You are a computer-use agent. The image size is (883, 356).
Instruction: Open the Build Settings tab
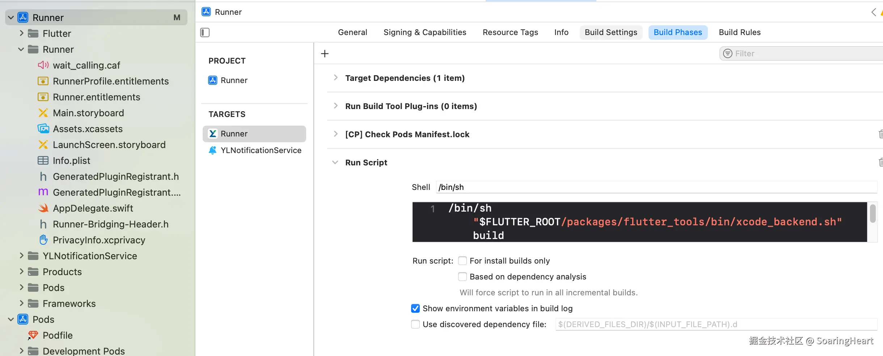click(x=611, y=32)
